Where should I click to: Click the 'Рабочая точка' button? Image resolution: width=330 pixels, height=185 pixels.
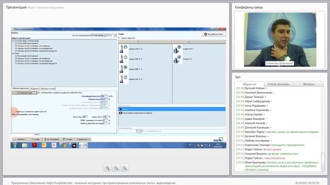tap(25, 92)
